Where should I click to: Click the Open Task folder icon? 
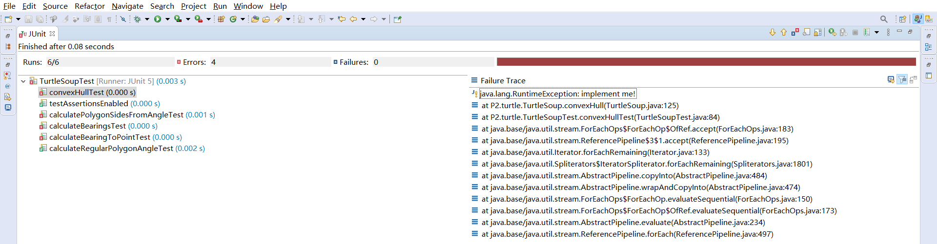click(266, 19)
